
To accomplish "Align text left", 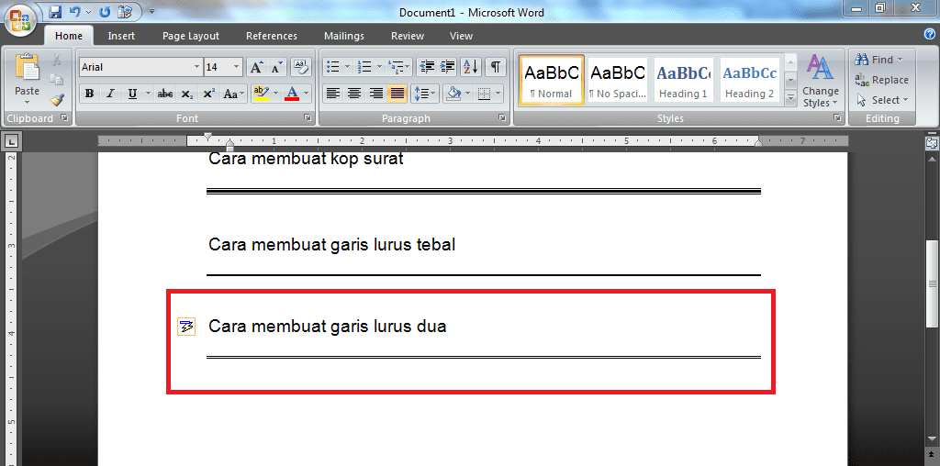I will [333, 94].
